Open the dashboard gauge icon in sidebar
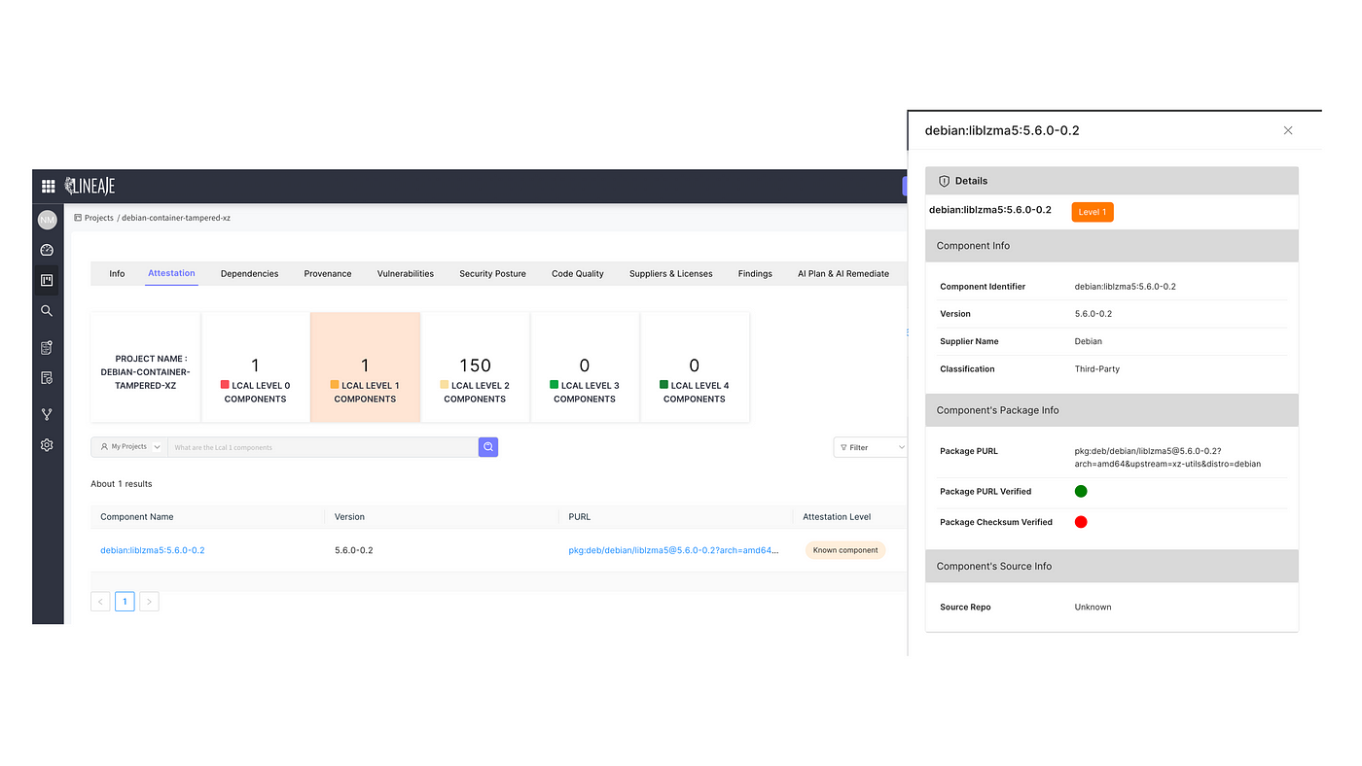This screenshot has height=766, width=1362. point(47,250)
